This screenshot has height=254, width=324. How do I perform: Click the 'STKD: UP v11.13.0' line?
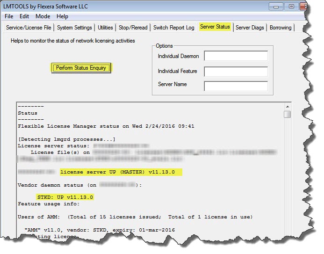(65, 197)
